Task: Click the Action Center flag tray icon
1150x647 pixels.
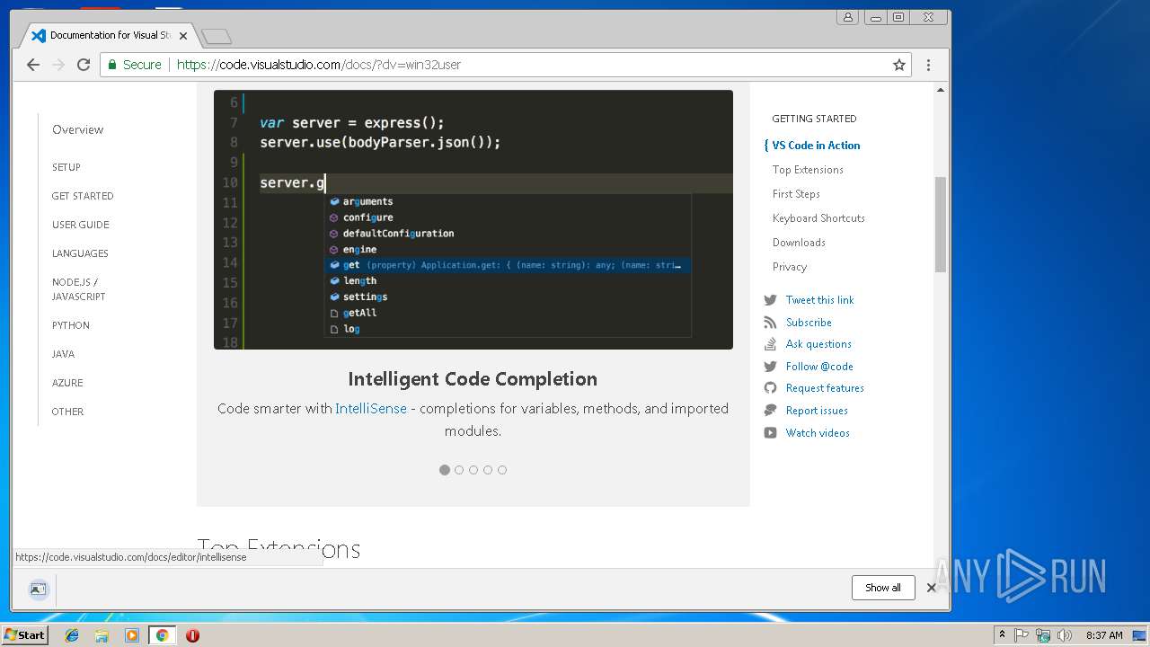Action: coord(1022,635)
